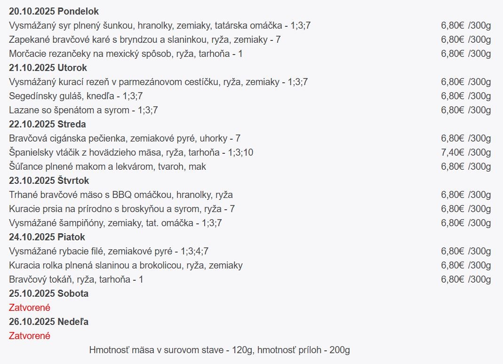Click the Vysmážané šampiňóny menu item
This screenshot has width=503, height=364.
pos(115,223)
